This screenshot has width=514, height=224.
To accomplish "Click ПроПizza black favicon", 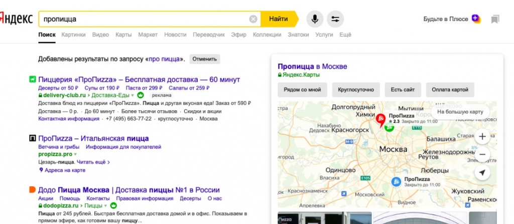I will tap(32, 138).
